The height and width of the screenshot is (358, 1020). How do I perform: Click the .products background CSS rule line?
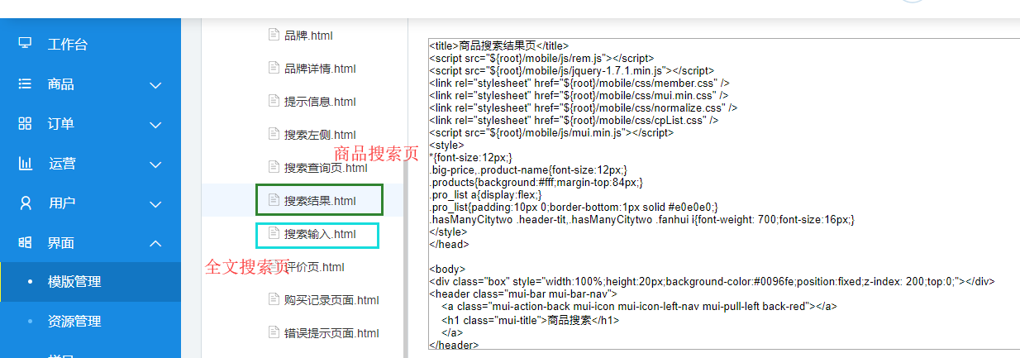[x=536, y=182]
